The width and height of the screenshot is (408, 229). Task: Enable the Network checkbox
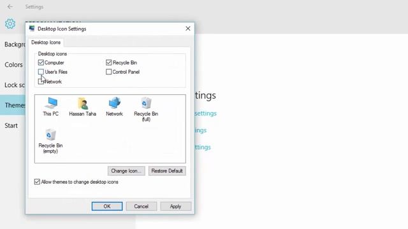[41, 81]
